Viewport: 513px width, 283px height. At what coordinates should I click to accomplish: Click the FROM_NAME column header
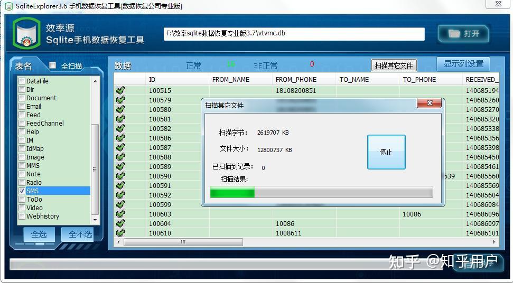pyautogui.click(x=240, y=79)
